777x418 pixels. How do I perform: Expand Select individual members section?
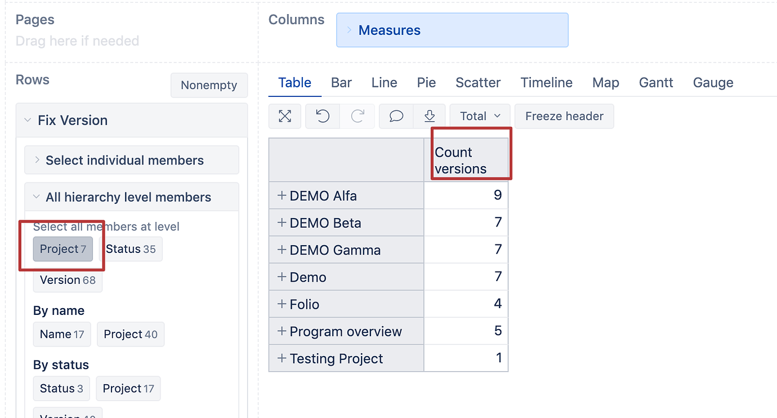[132, 160]
